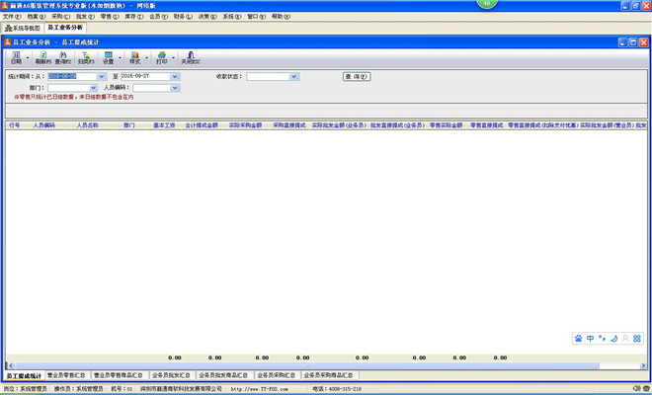
Task: Open the 窗口 menu
Action: (x=257, y=17)
